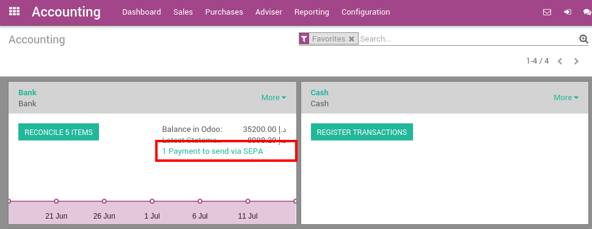
Task: Go to previous page arrow
Action: pyautogui.click(x=560, y=61)
